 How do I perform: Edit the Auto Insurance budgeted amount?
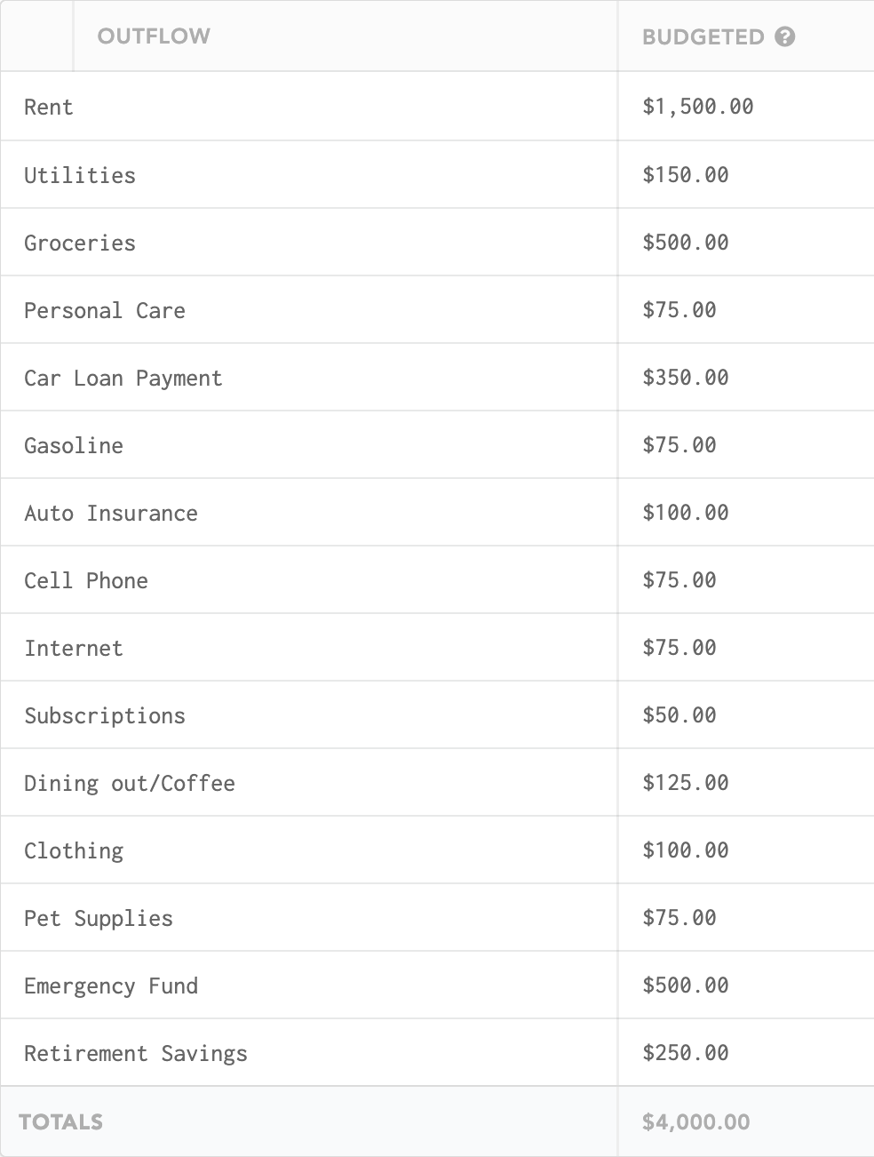686,512
